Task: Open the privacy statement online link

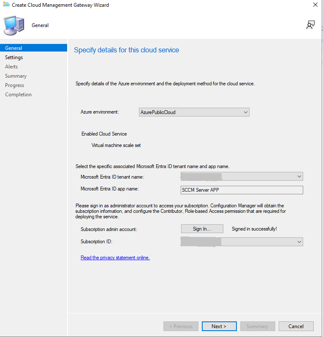Action: pos(115,258)
